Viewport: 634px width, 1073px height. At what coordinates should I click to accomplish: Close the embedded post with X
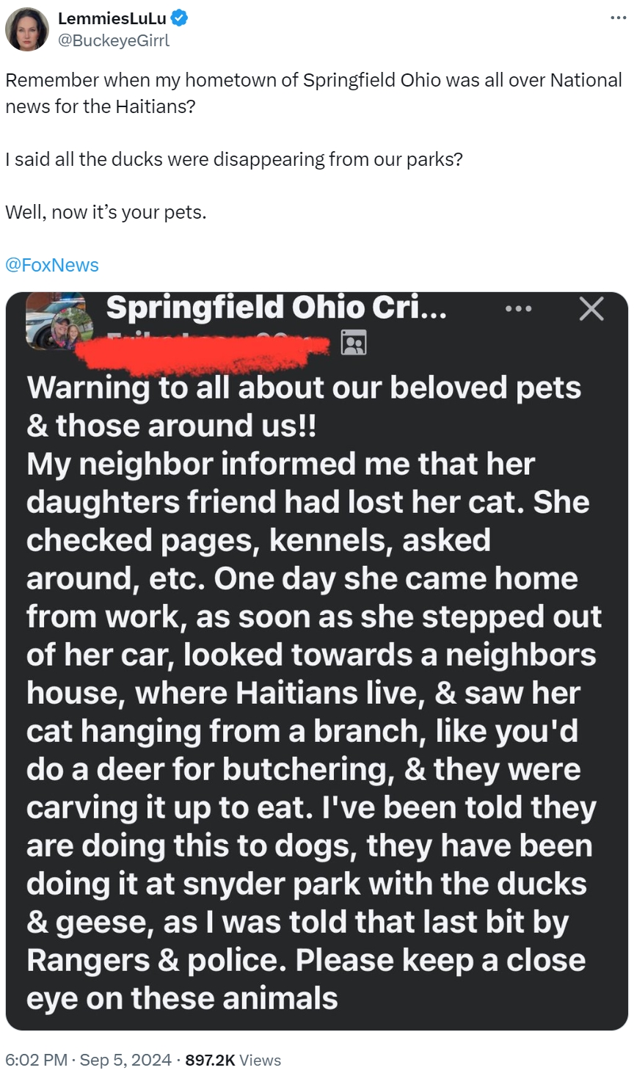click(591, 309)
